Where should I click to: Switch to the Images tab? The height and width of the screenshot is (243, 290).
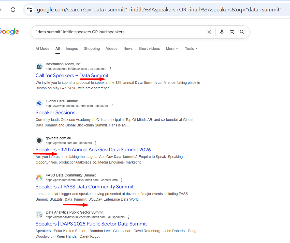click(x=72, y=48)
